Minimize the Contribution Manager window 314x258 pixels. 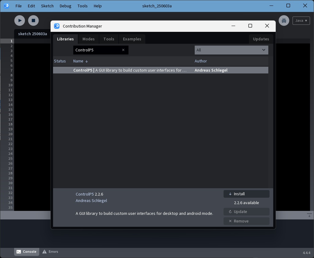pos(233,26)
